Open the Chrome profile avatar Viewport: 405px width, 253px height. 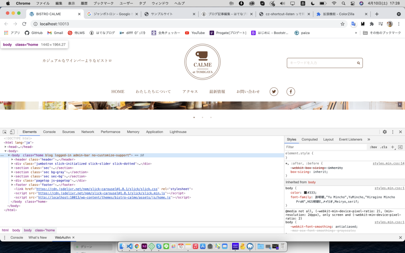tap(390, 24)
